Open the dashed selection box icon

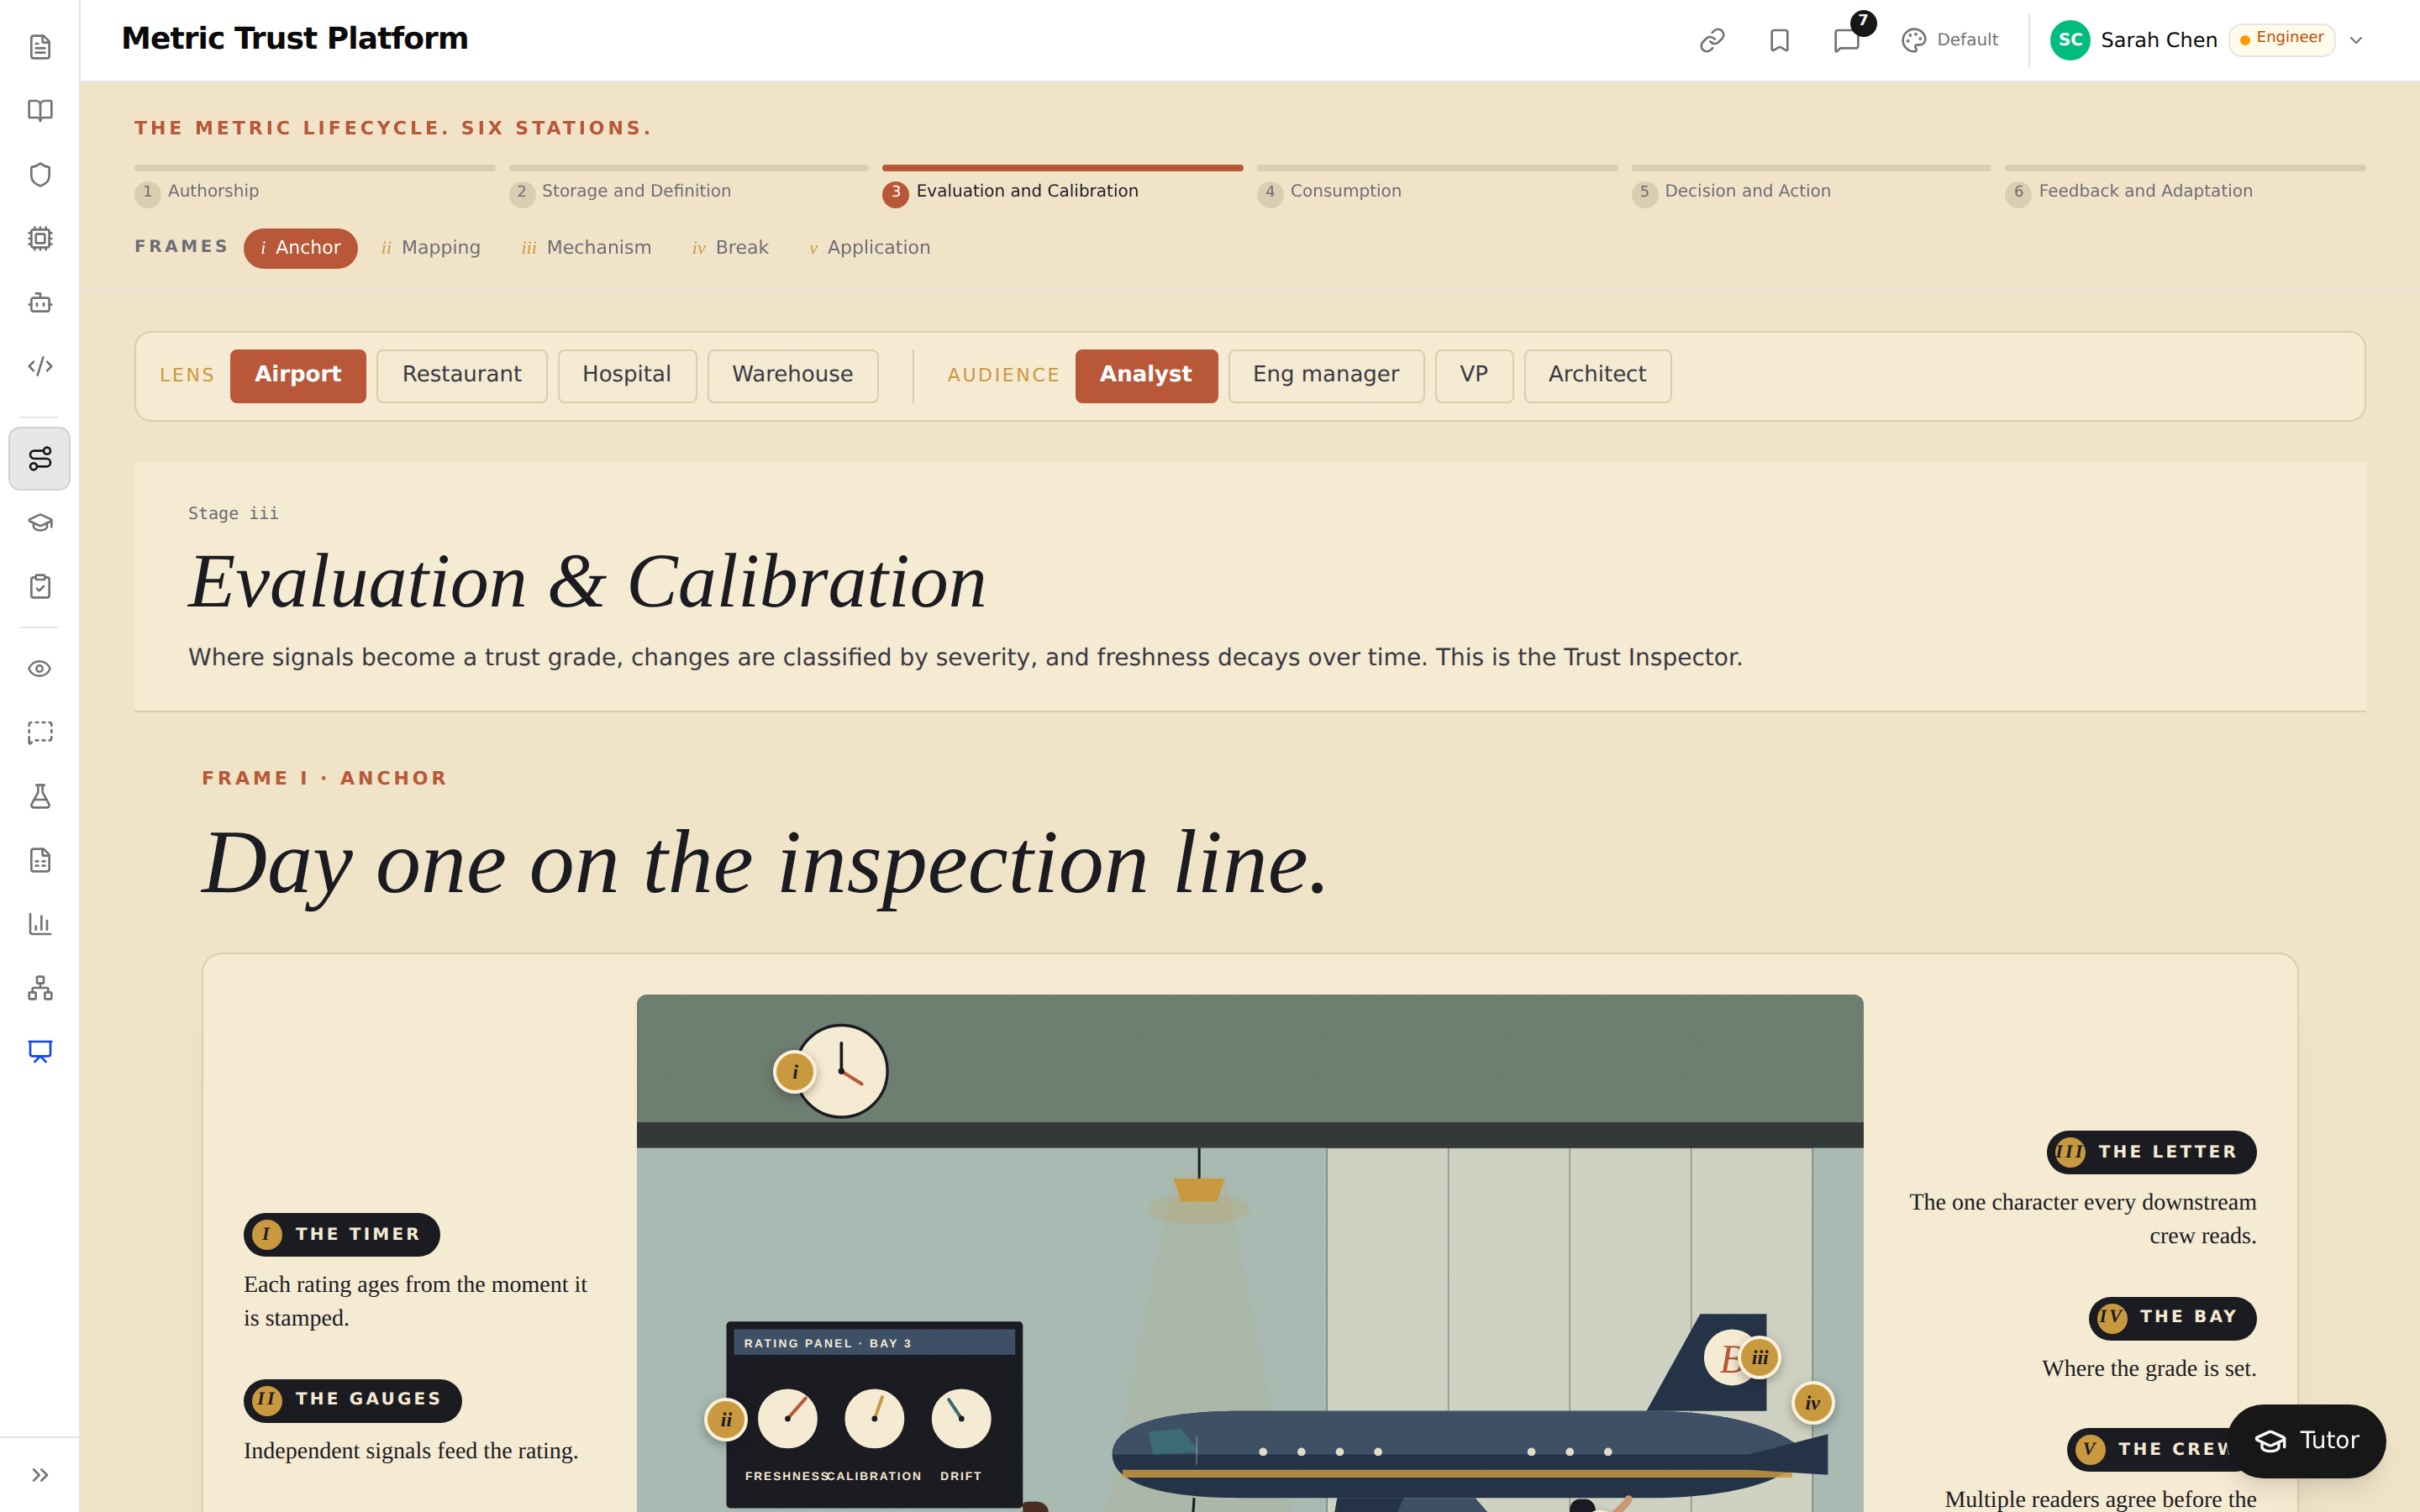pyautogui.click(x=40, y=733)
